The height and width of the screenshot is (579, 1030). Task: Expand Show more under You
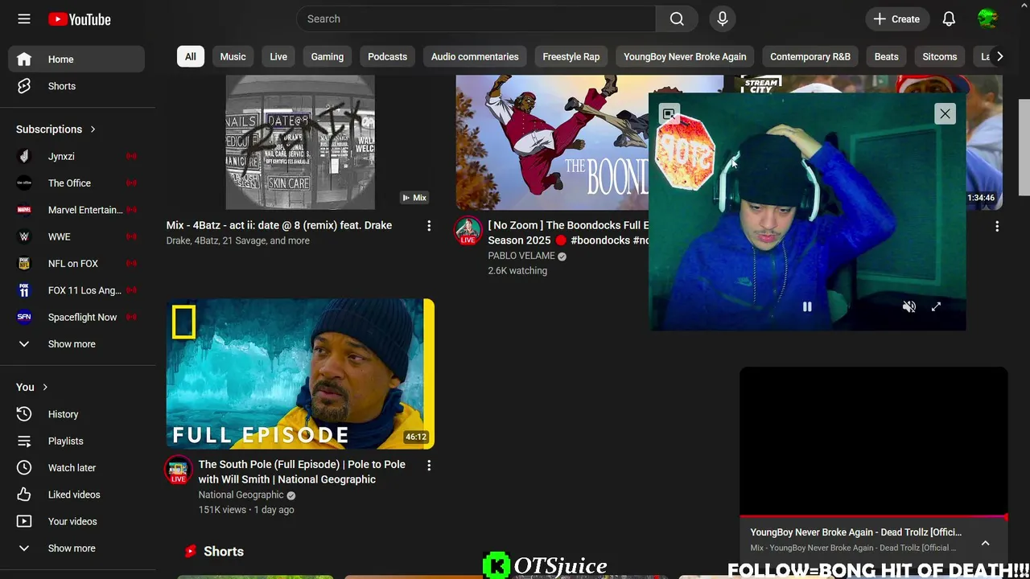pos(76,548)
